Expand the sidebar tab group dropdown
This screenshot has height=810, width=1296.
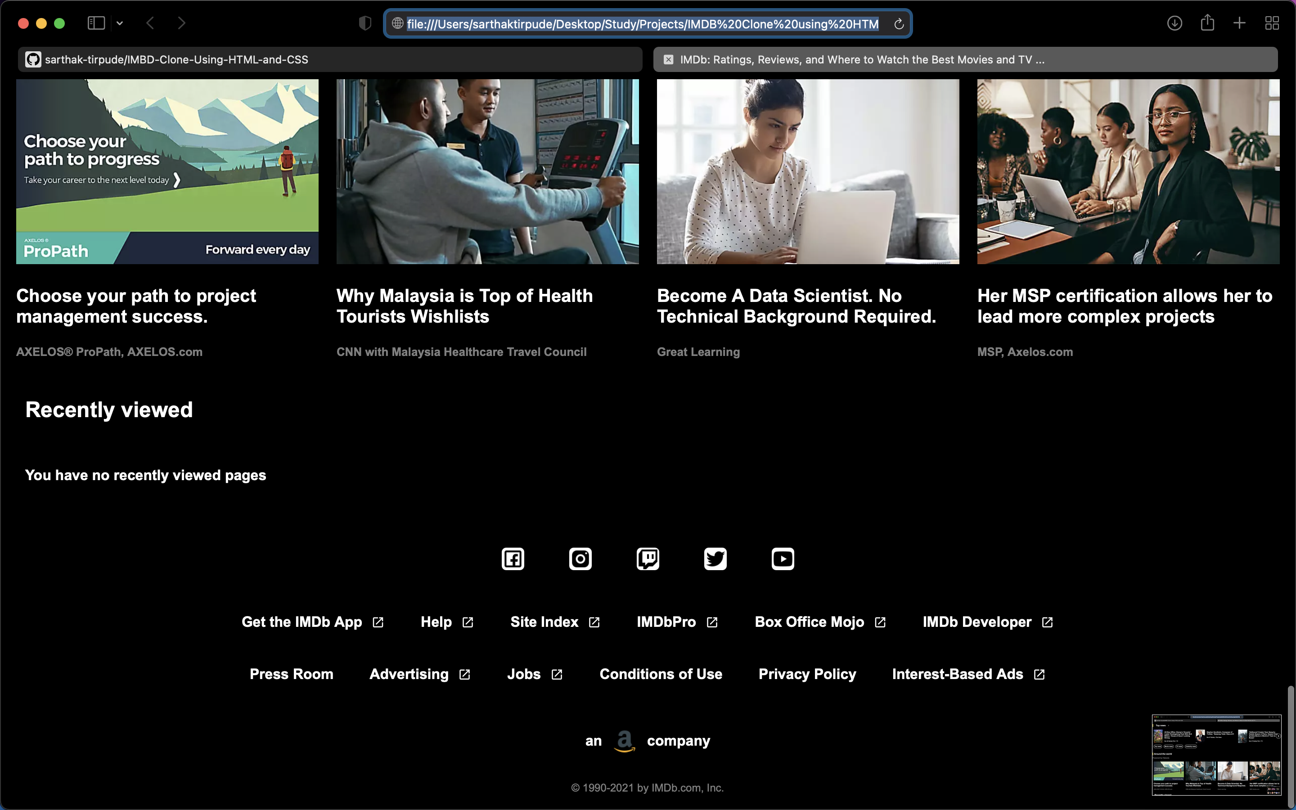point(120,23)
